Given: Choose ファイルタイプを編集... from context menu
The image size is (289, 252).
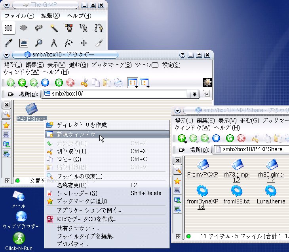Looking at the screenshot, I should tap(107, 236).
